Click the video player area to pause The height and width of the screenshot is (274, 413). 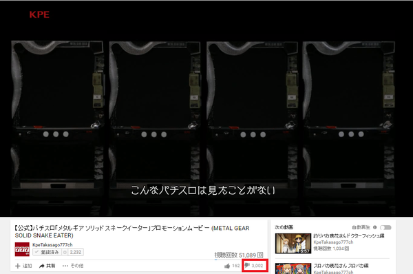[x=206, y=109]
